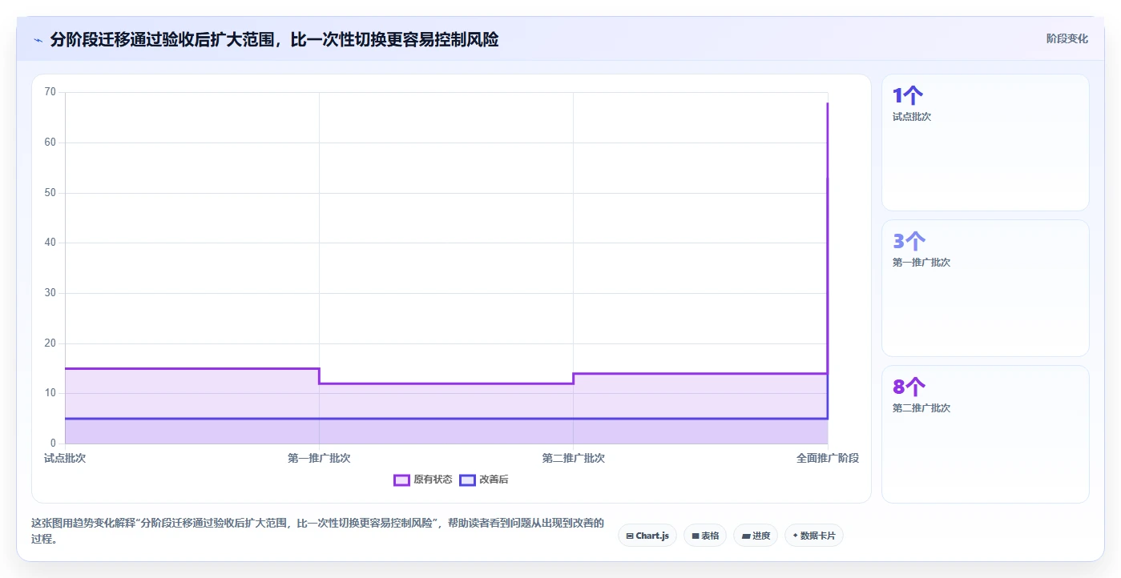Image resolution: width=1121 pixels, height=578 pixels.
Task: Click the 进度 tag icon
Action: 746,536
